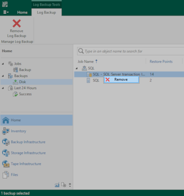Click the history gear document icon
The height and width of the screenshot is (196, 184).
(x=64, y=185)
